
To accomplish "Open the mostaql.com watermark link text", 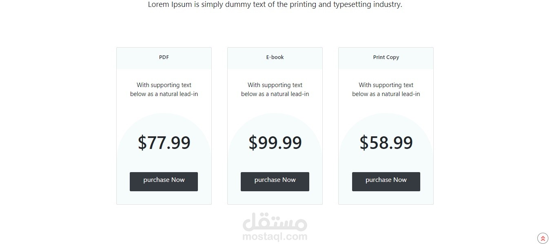I will 275,236.
